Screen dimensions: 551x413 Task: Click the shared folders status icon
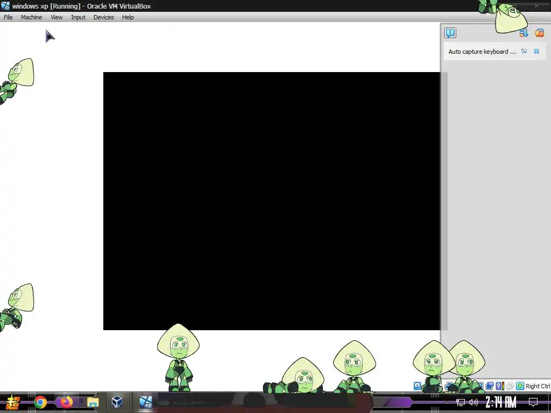pos(489,386)
